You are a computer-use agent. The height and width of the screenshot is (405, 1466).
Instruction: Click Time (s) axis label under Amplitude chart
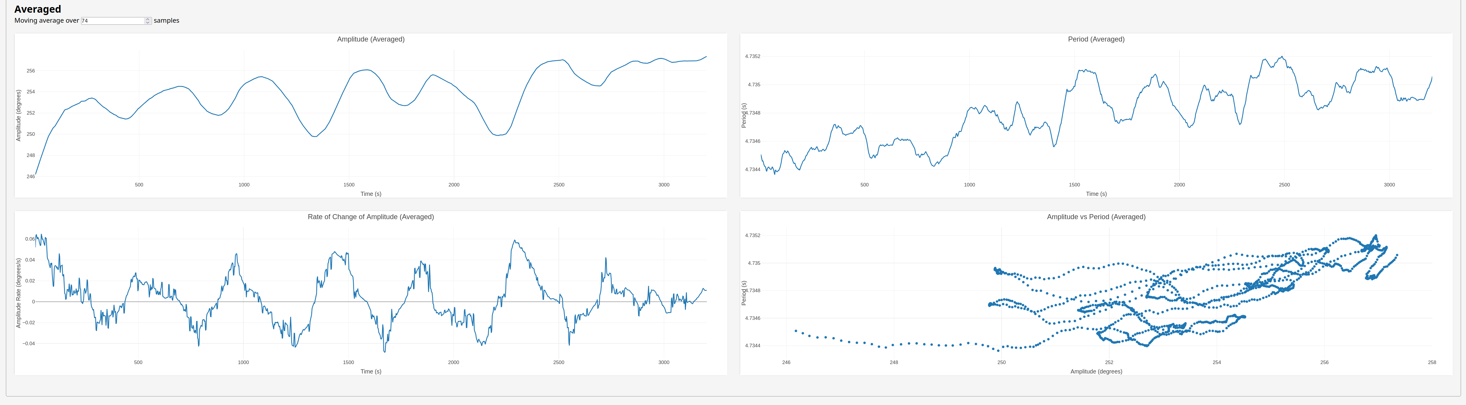[371, 194]
